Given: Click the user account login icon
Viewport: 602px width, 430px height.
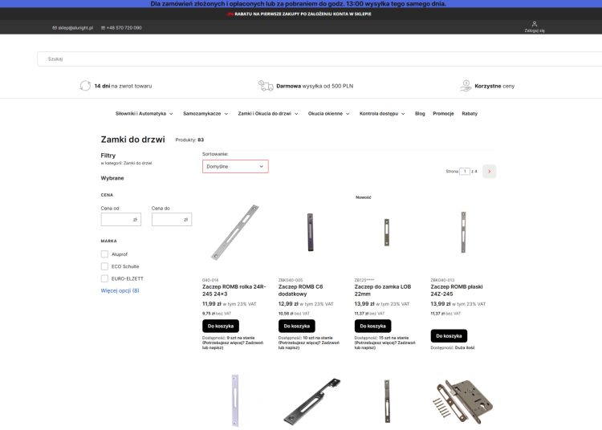Looking at the screenshot, I should tap(534, 24).
